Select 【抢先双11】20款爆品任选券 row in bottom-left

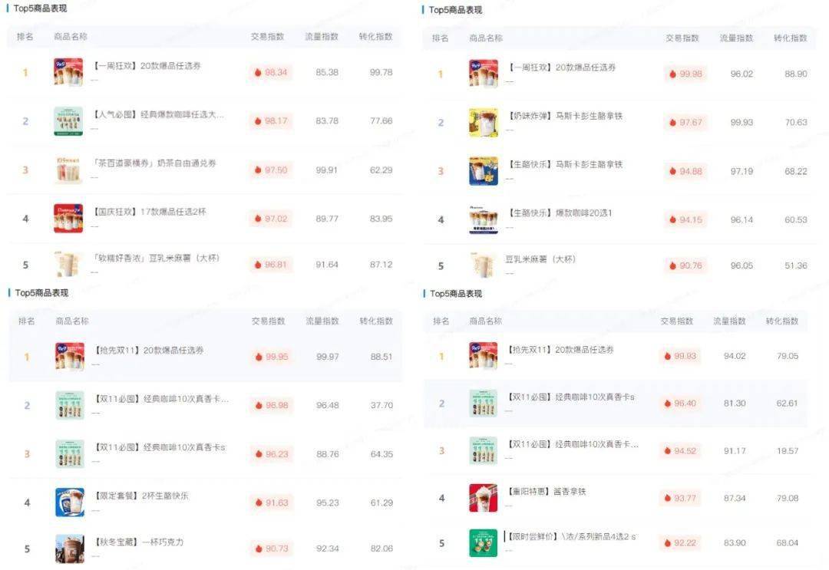[x=205, y=357]
